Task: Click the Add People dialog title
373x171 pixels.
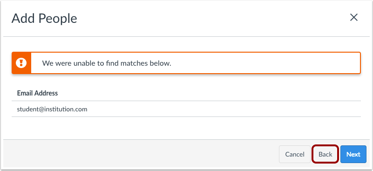Action: [44, 18]
